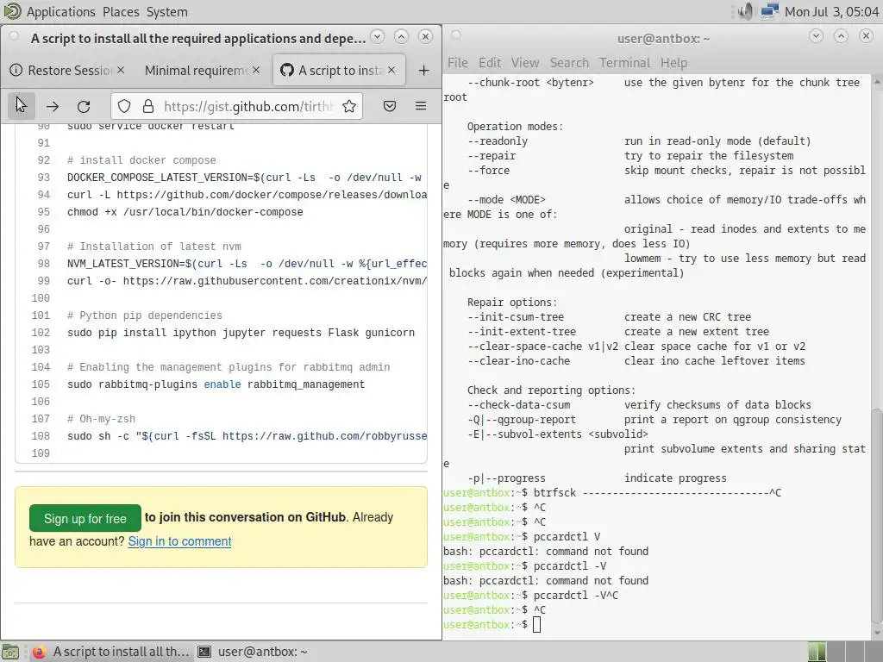The image size is (883, 662).
Task: Open terminal View menu
Action: [525, 62]
